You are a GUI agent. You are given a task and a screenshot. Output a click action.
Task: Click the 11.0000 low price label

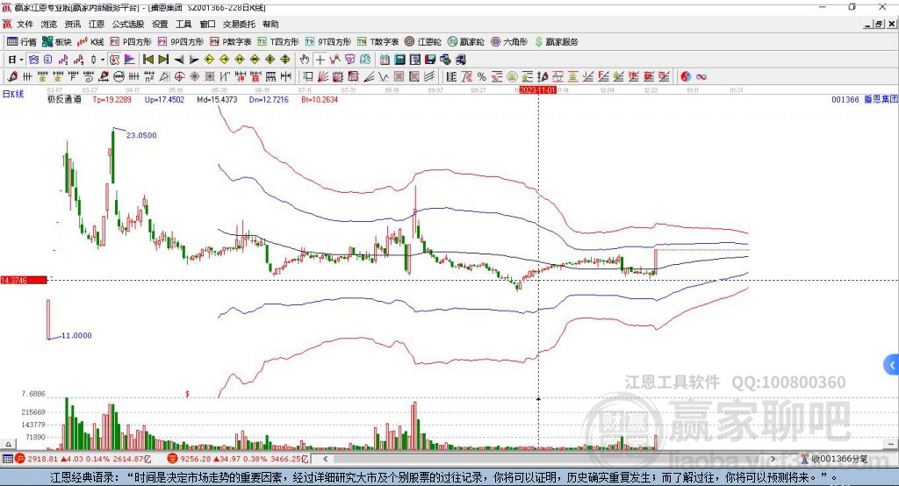77,335
